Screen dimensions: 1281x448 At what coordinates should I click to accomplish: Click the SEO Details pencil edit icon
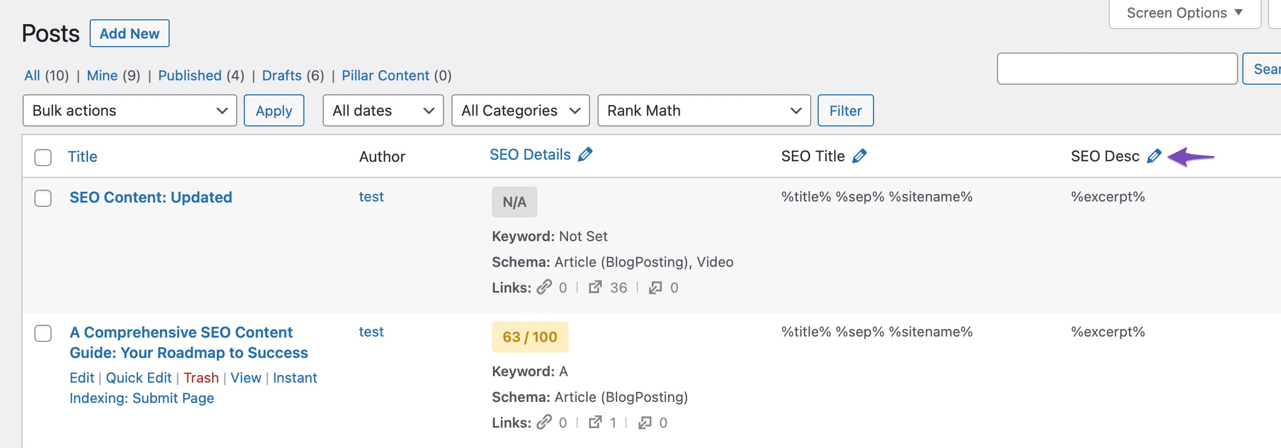[585, 154]
